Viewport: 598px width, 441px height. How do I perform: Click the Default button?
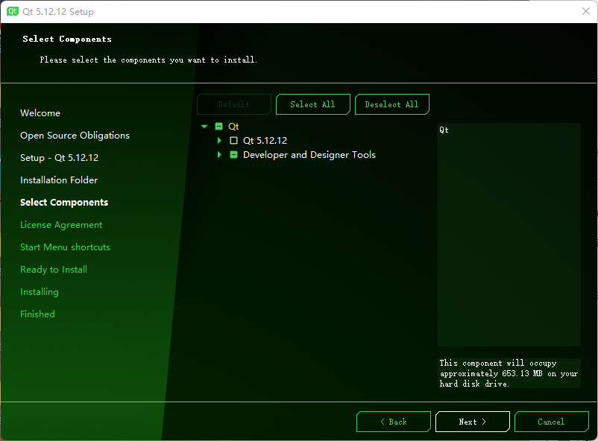pyautogui.click(x=233, y=104)
